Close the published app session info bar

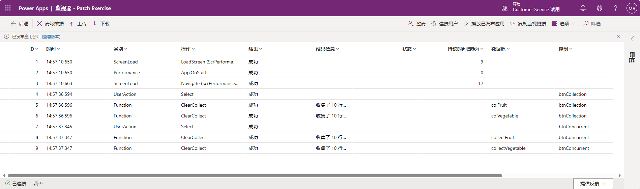click(618, 36)
